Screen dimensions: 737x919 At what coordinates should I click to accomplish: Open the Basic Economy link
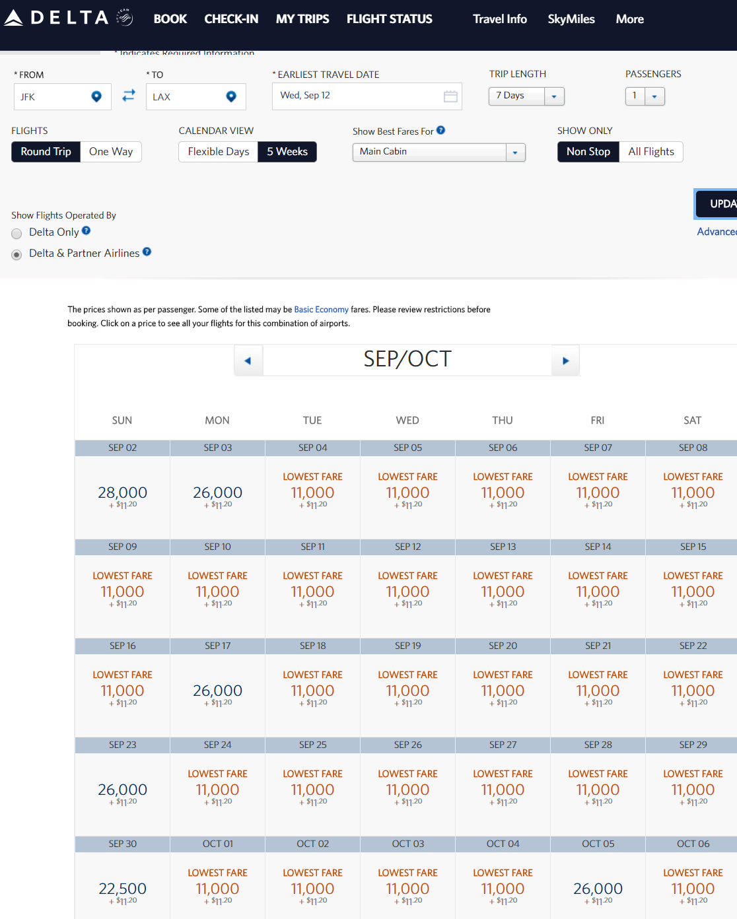pos(321,310)
